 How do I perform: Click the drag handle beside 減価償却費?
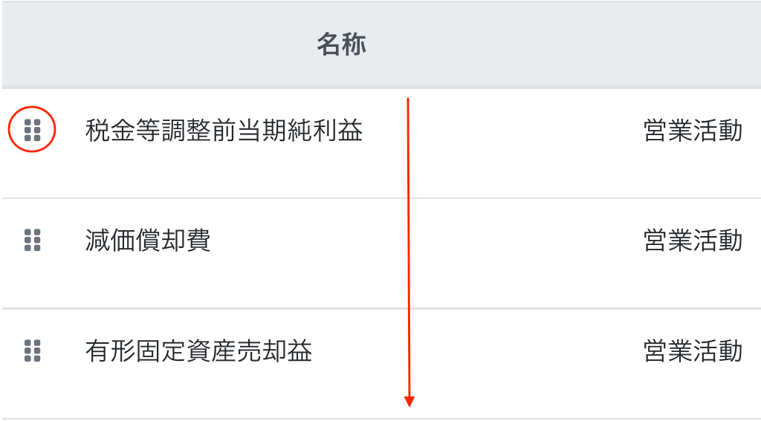[32, 240]
